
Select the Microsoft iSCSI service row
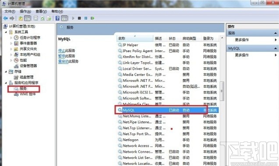pos(168,92)
